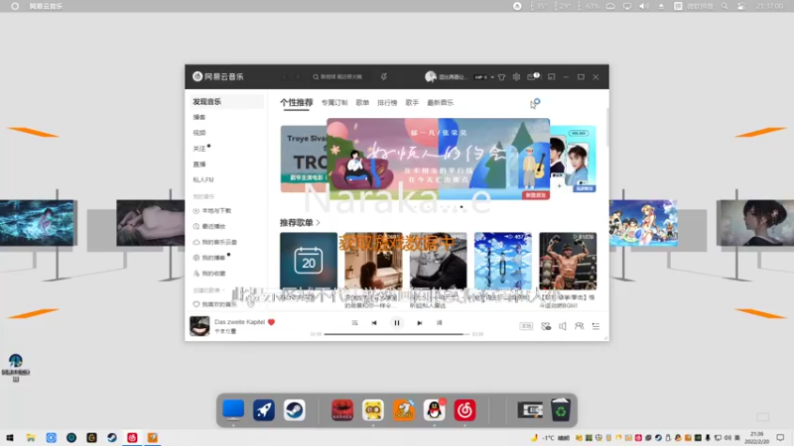Open the blue sky anime playlist cover
Viewport: 794px width, 446px height.
(503, 261)
